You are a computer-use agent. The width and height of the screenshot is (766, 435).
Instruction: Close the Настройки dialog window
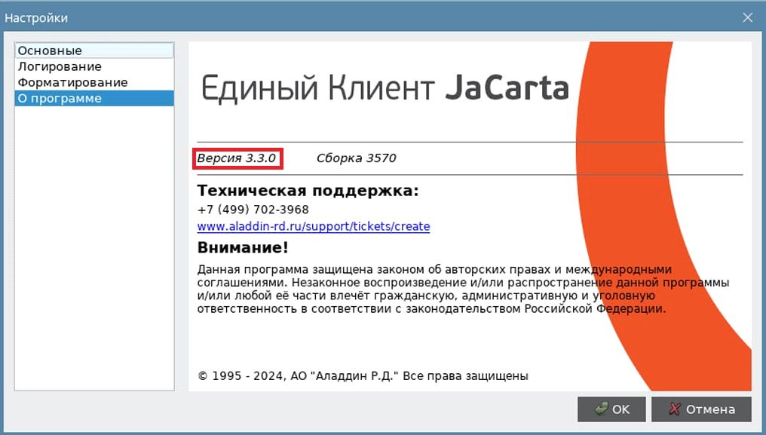click(x=747, y=17)
